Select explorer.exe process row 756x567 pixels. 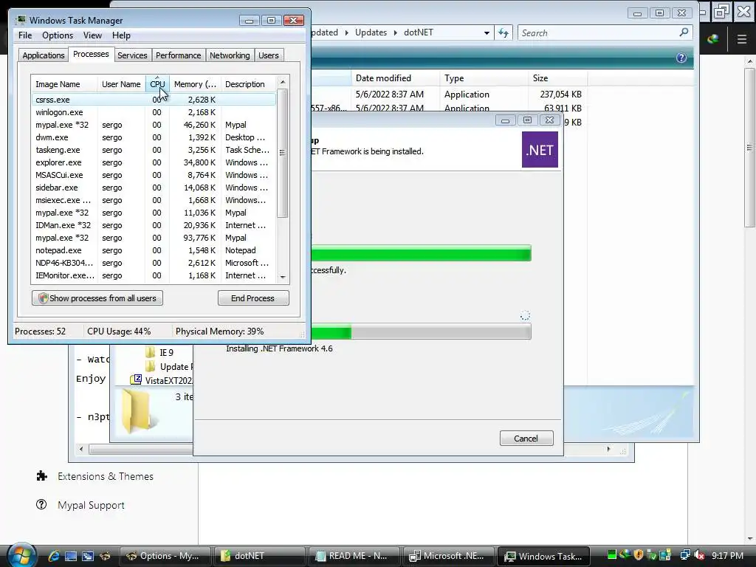pyautogui.click(x=154, y=162)
